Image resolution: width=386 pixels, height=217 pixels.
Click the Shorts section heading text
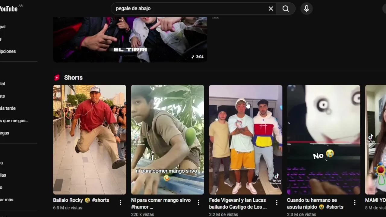click(73, 78)
